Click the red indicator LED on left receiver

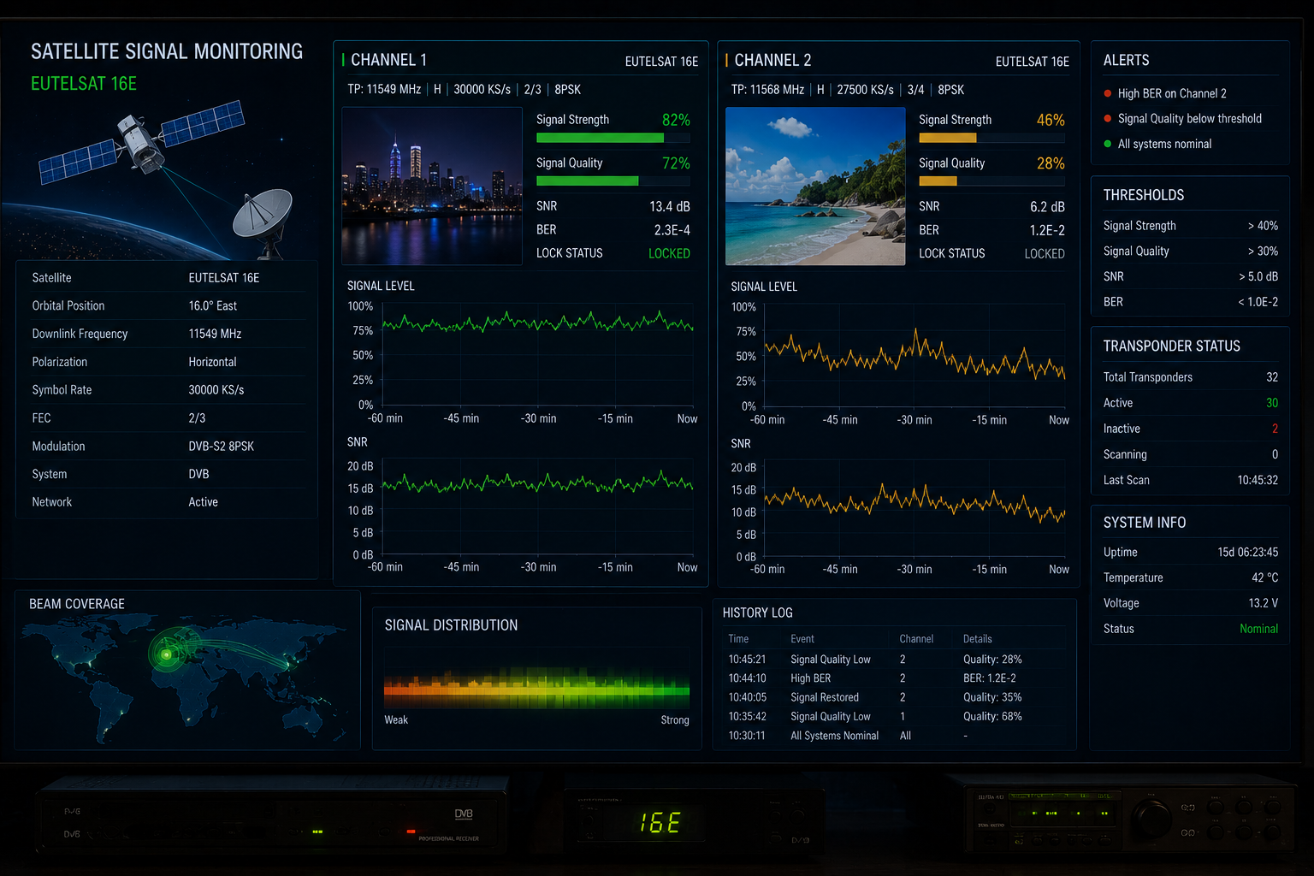[411, 831]
